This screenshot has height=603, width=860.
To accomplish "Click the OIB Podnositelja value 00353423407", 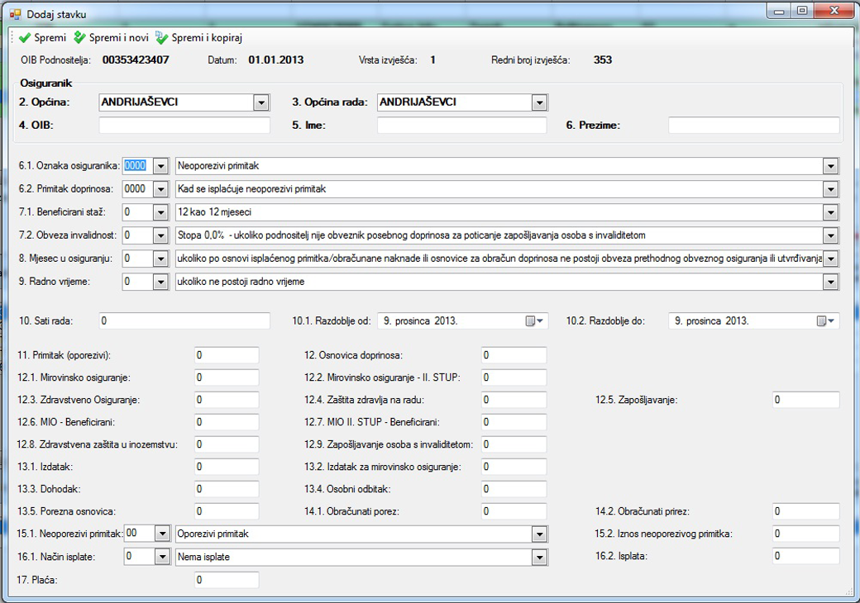I will click(x=136, y=60).
